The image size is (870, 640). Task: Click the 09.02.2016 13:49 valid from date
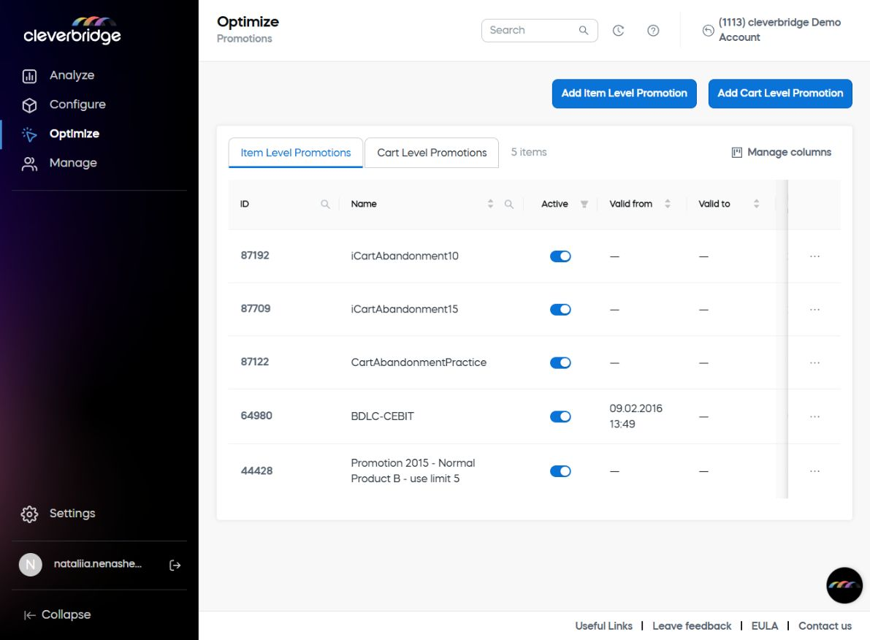pos(636,416)
